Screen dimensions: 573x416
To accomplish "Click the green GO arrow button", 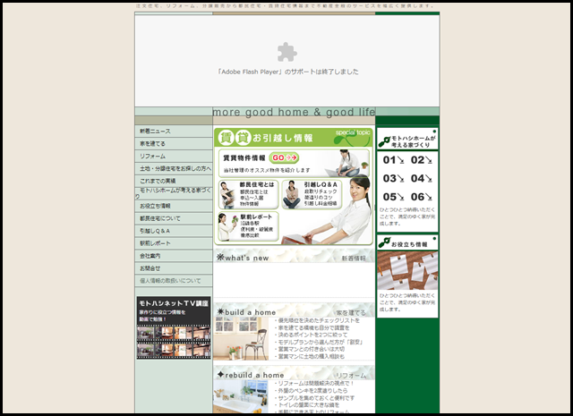I will (284, 157).
